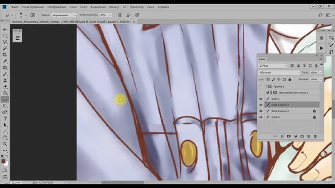Select the Move tool
This screenshot has width=335, height=188.
click(5, 29)
